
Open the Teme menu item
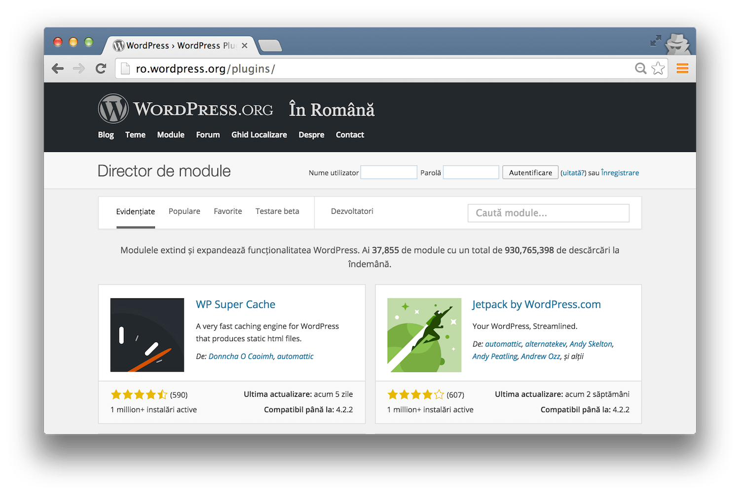point(135,135)
